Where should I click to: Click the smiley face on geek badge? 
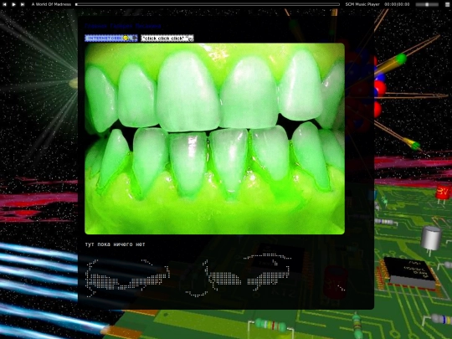click(126, 38)
